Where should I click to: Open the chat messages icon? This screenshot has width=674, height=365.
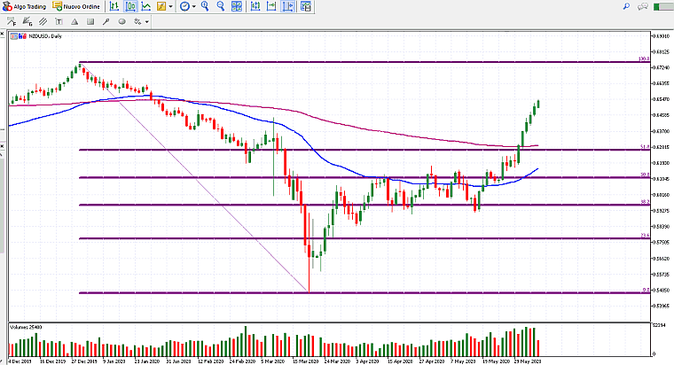click(645, 6)
